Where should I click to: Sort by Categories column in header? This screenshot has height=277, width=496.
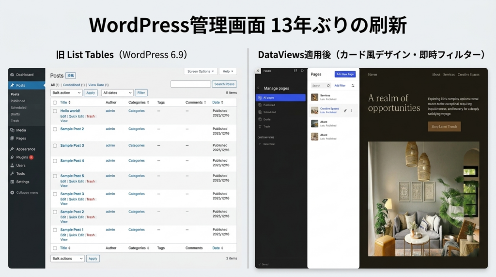139,103
